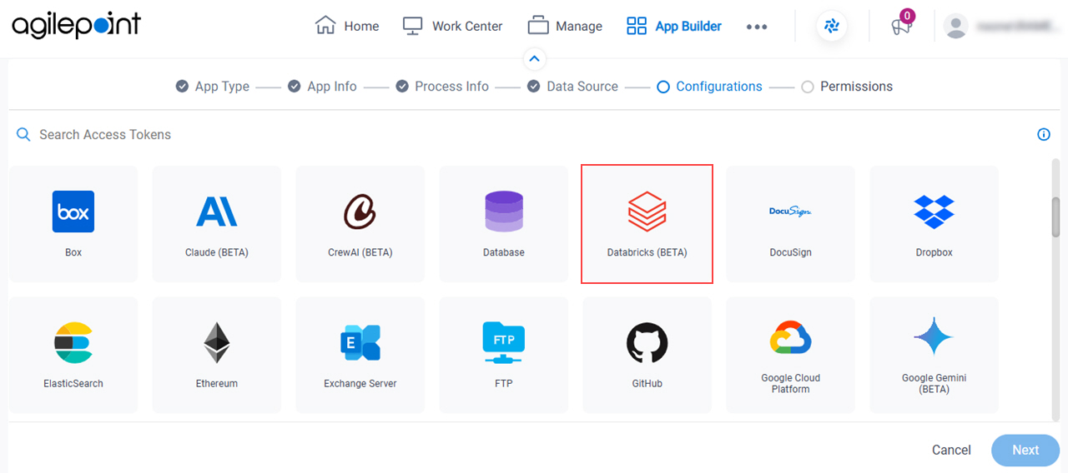Click the Cancel button
The height and width of the screenshot is (473, 1068).
[951, 450]
